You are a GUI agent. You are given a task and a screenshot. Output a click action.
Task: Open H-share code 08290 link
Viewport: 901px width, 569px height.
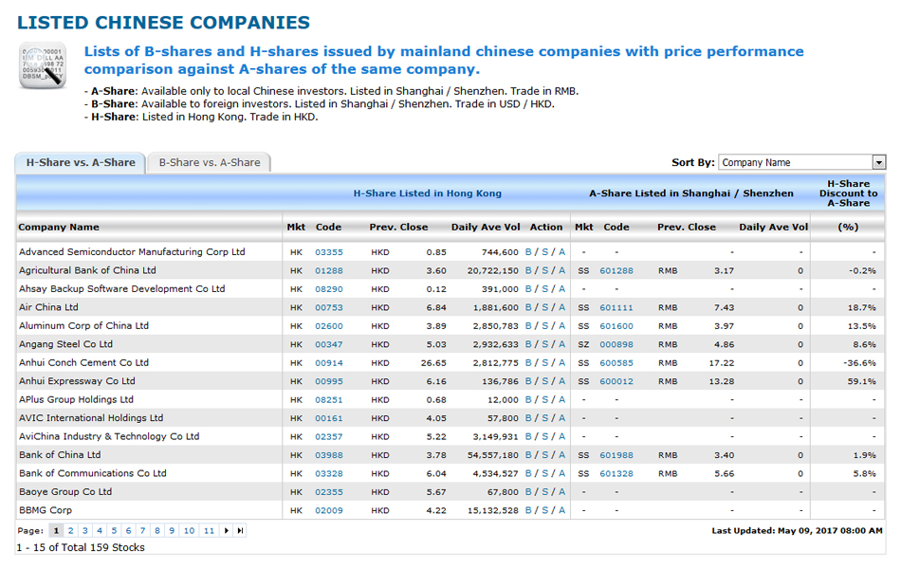pos(329,289)
